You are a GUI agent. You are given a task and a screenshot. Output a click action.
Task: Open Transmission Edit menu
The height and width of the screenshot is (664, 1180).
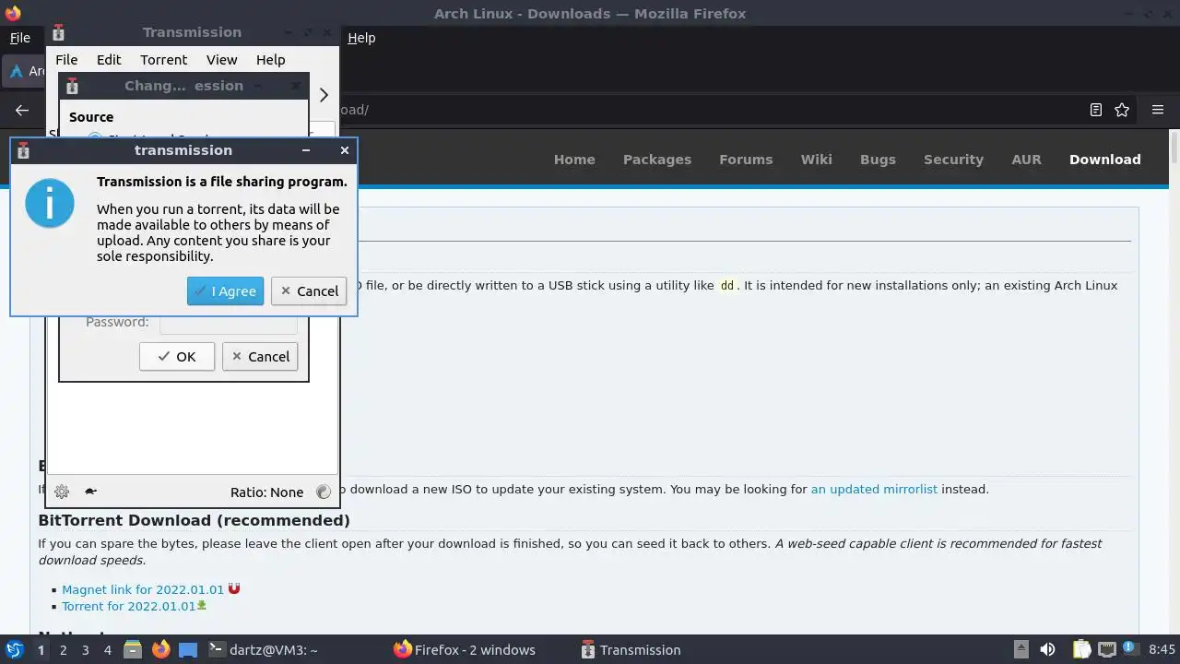point(109,59)
